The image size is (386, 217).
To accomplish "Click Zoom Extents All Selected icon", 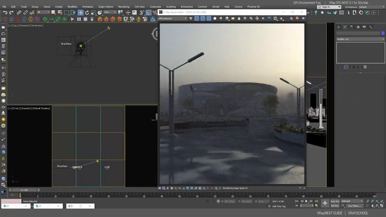I will click(382, 201).
